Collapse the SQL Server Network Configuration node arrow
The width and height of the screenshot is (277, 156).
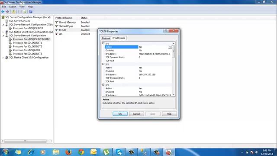pyautogui.click(x=3, y=36)
